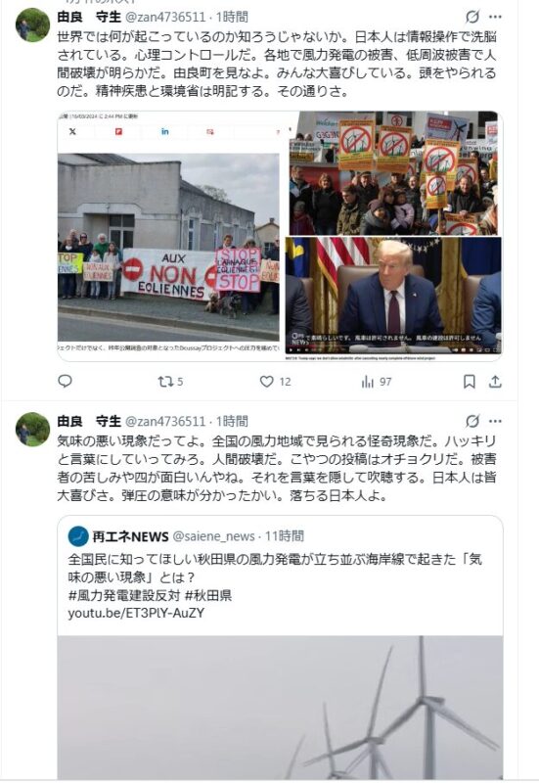
Task: Open the image of man at desk with flags
Action: coord(393,299)
